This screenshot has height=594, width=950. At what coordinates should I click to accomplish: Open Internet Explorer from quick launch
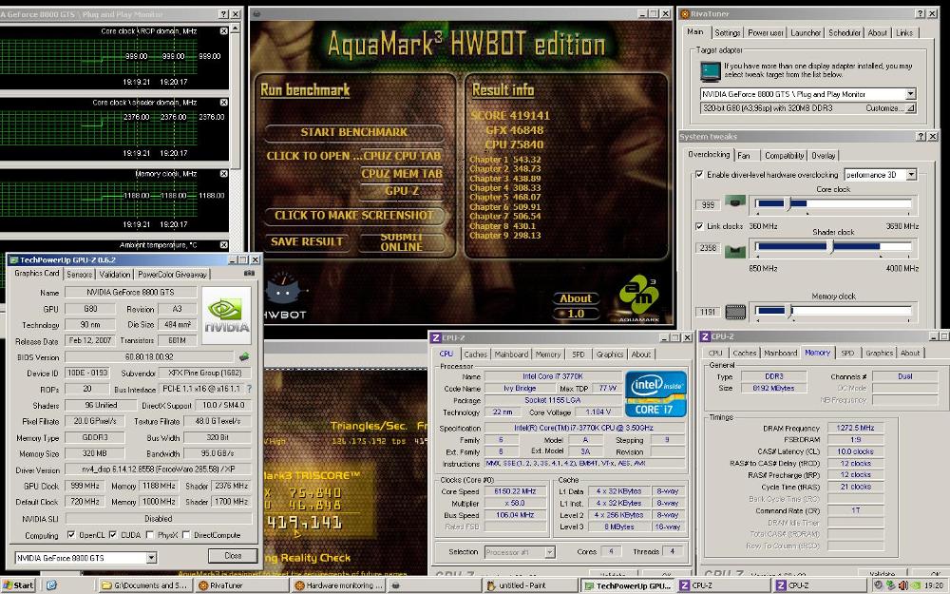[x=51, y=584]
